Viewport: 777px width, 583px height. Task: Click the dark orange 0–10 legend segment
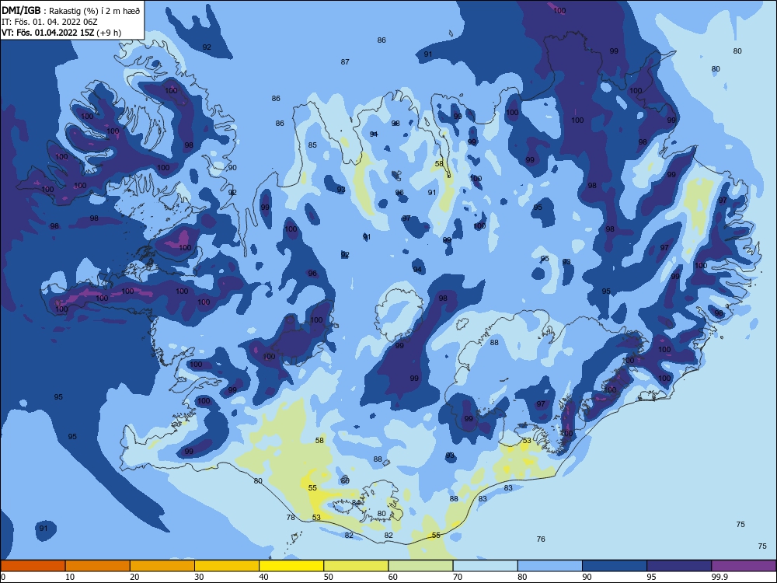pyautogui.click(x=33, y=566)
